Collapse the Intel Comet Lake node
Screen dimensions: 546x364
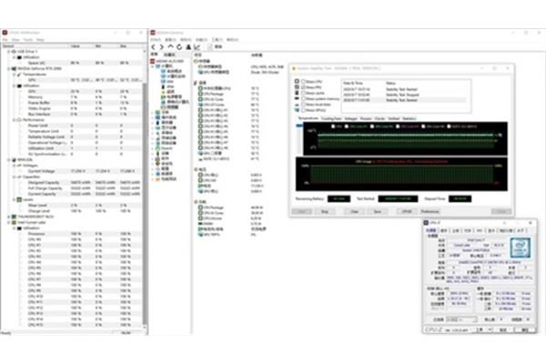[x=9, y=222]
